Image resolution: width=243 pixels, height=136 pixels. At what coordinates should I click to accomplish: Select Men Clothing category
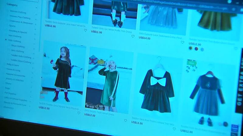click(x=15, y=36)
